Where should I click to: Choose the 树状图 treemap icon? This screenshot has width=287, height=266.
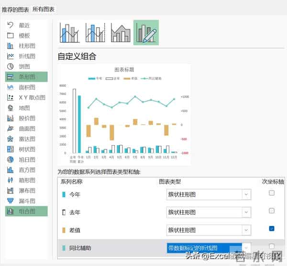(10, 149)
